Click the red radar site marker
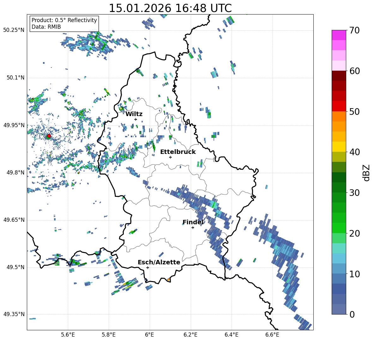Image resolution: width=374 pixels, height=341 pixels. click(x=49, y=136)
